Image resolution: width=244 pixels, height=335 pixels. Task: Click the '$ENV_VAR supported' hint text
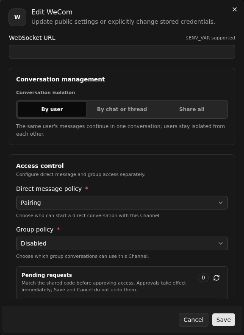point(210,38)
